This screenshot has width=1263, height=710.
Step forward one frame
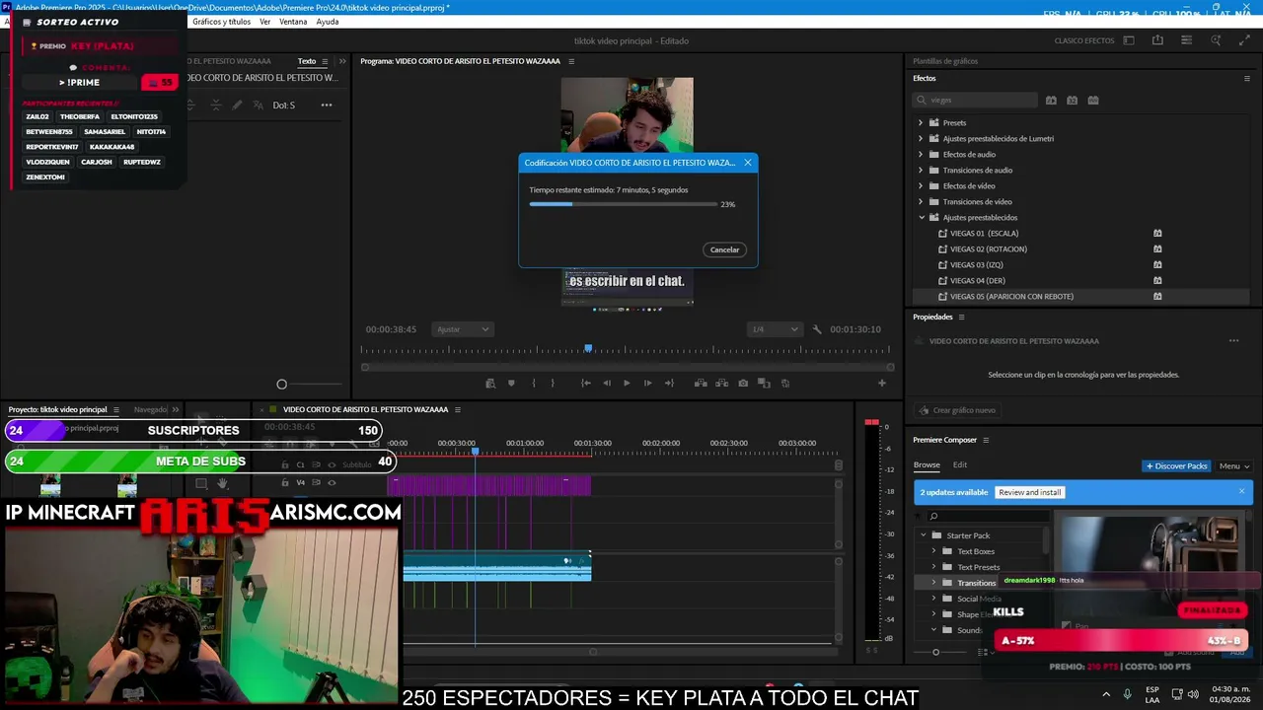click(647, 383)
